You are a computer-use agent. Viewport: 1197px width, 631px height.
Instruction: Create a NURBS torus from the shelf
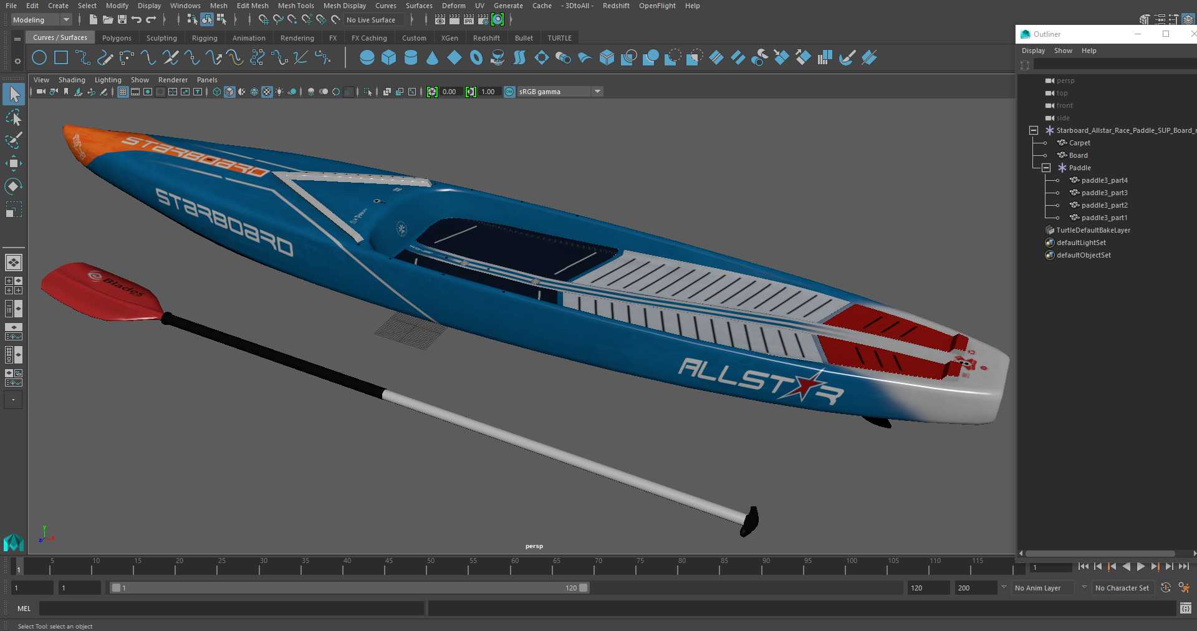click(x=476, y=58)
